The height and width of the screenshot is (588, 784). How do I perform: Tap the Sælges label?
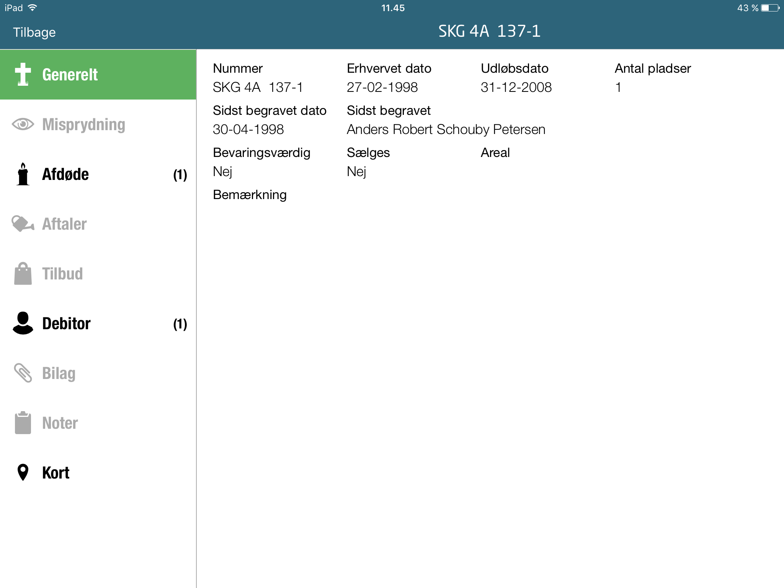click(x=368, y=152)
